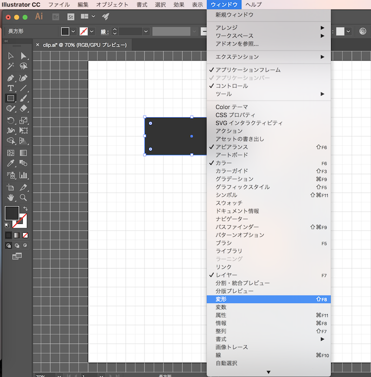Image resolution: width=371 pixels, height=377 pixels.
Task: Click the GPU performance rocket icon
Action: click(106, 16)
